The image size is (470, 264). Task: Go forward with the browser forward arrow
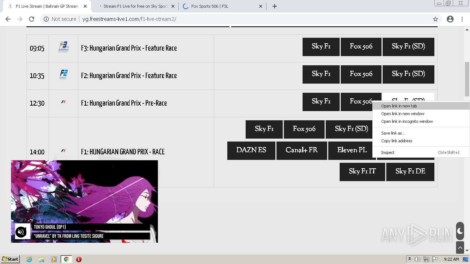(20, 19)
